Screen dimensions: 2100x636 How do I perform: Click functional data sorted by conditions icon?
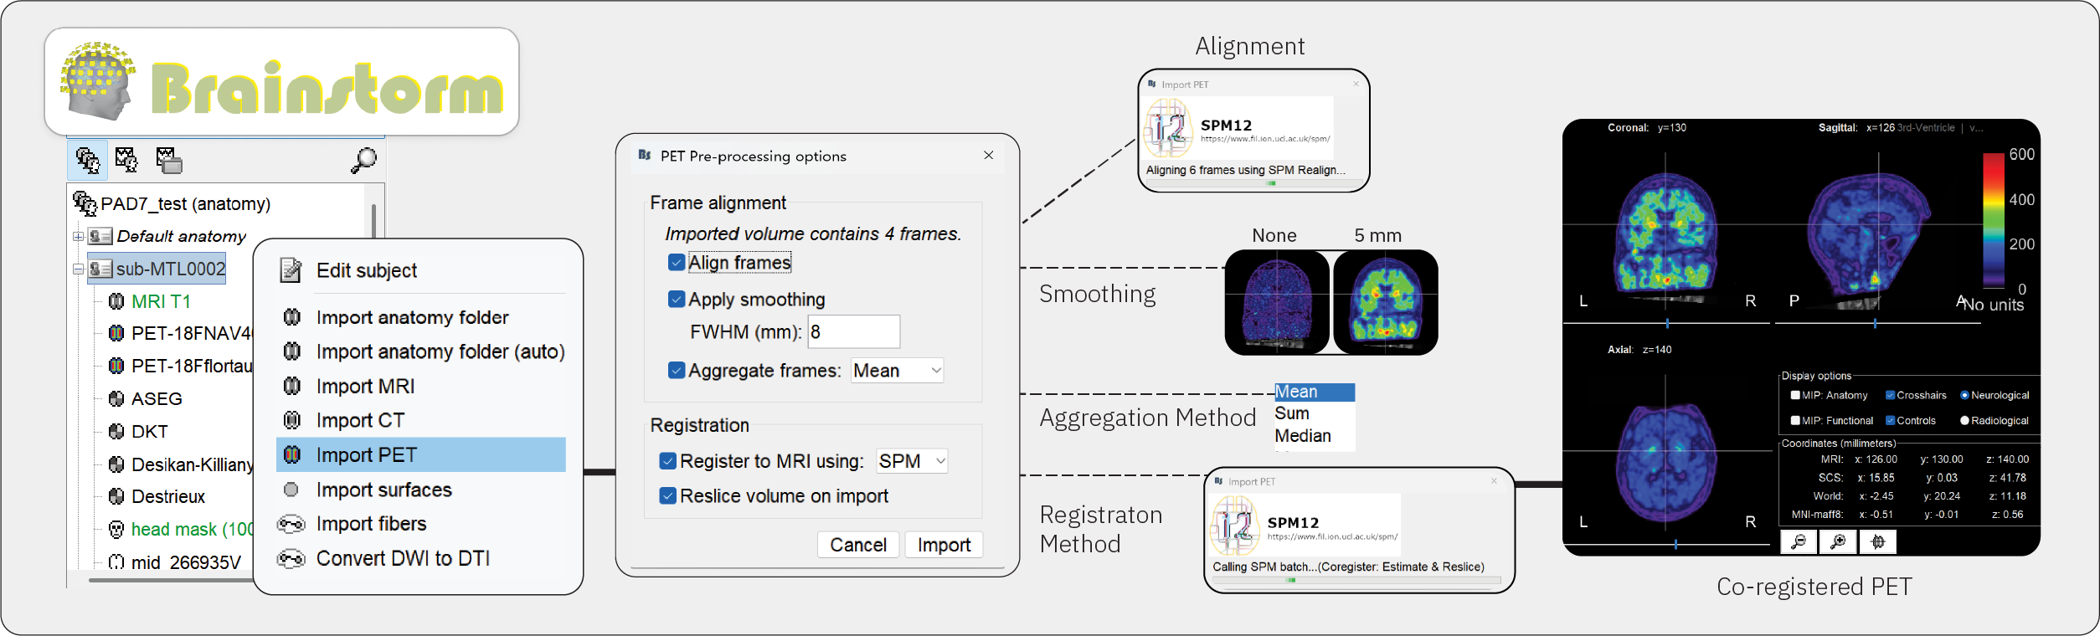[168, 160]
